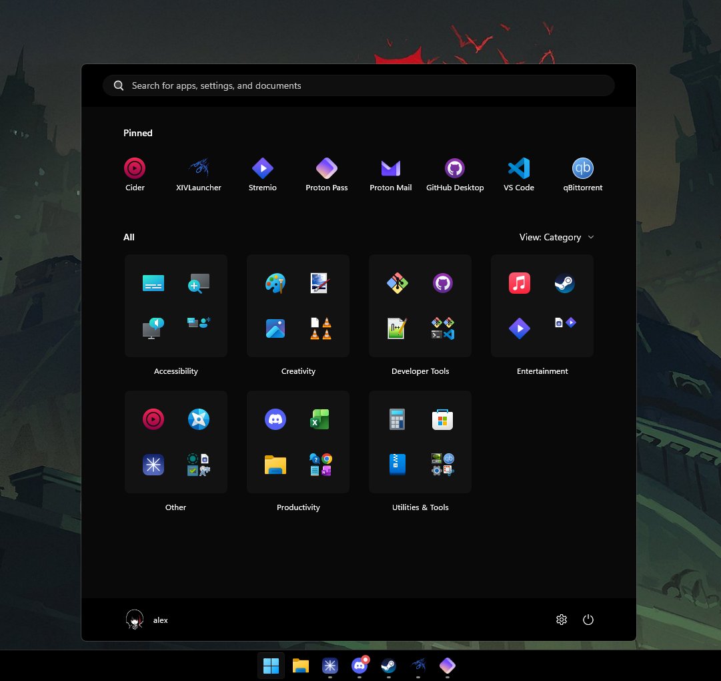The height and width of the screenshot is (681, 721).
Task: Open Photos from the Creativity category
Action: click(275, 328)
